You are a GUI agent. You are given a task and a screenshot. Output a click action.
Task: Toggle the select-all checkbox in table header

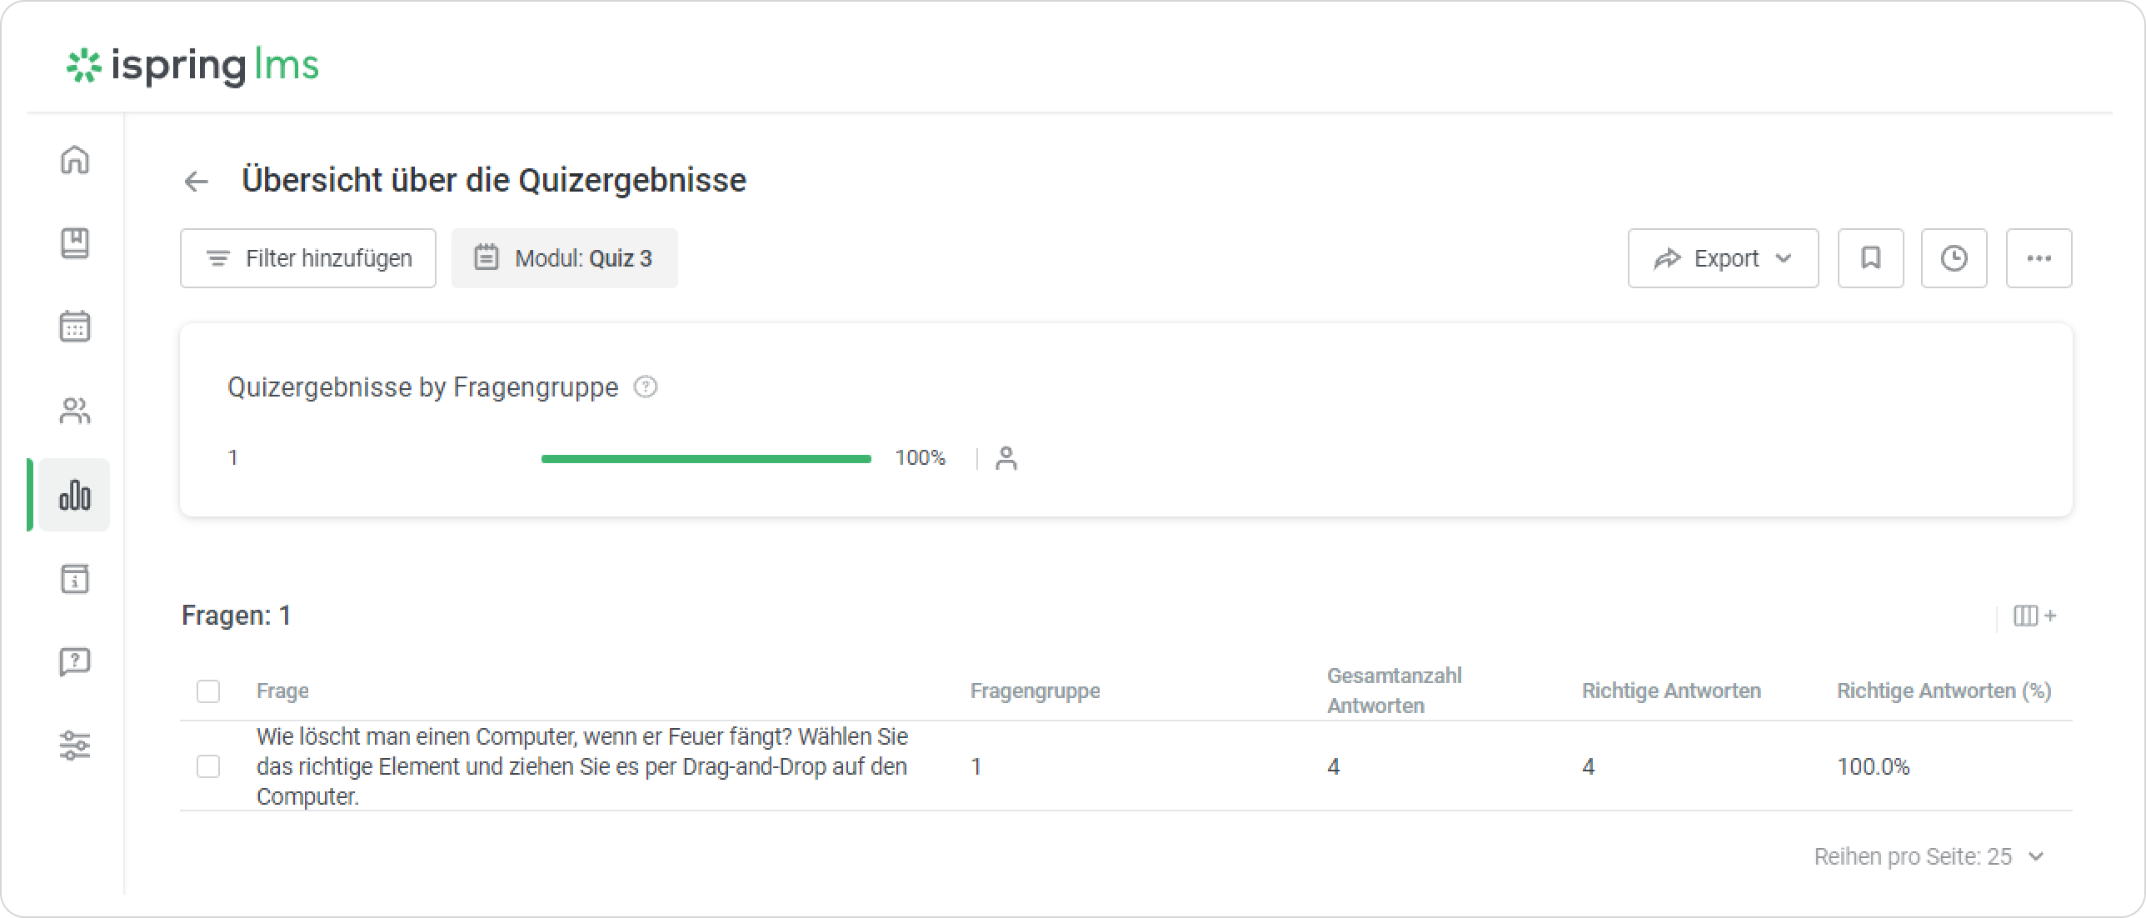(x=208, y=691)
